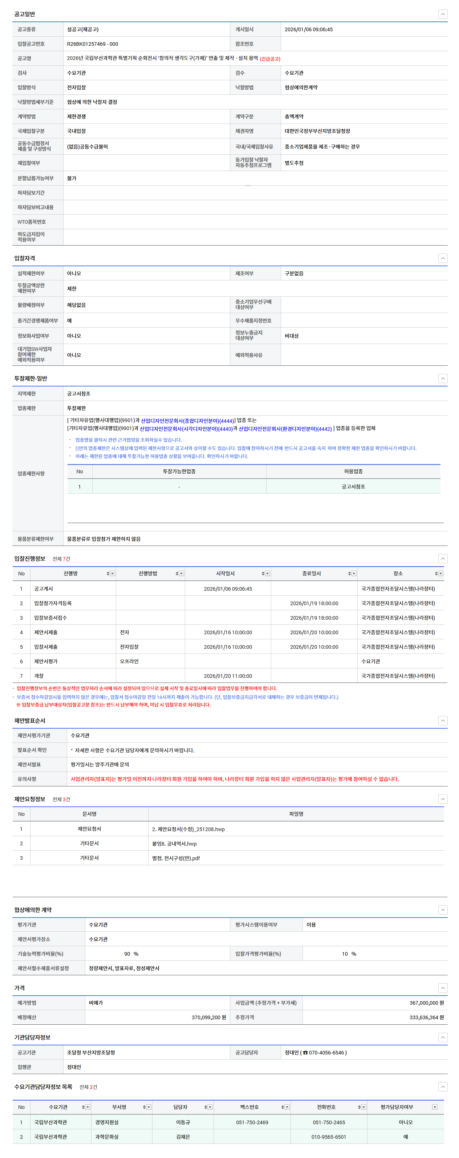Viewport: 459px width, 1158px height.
Task: Open the 진행방법 column filter dropdown
Action: point(182,573)
